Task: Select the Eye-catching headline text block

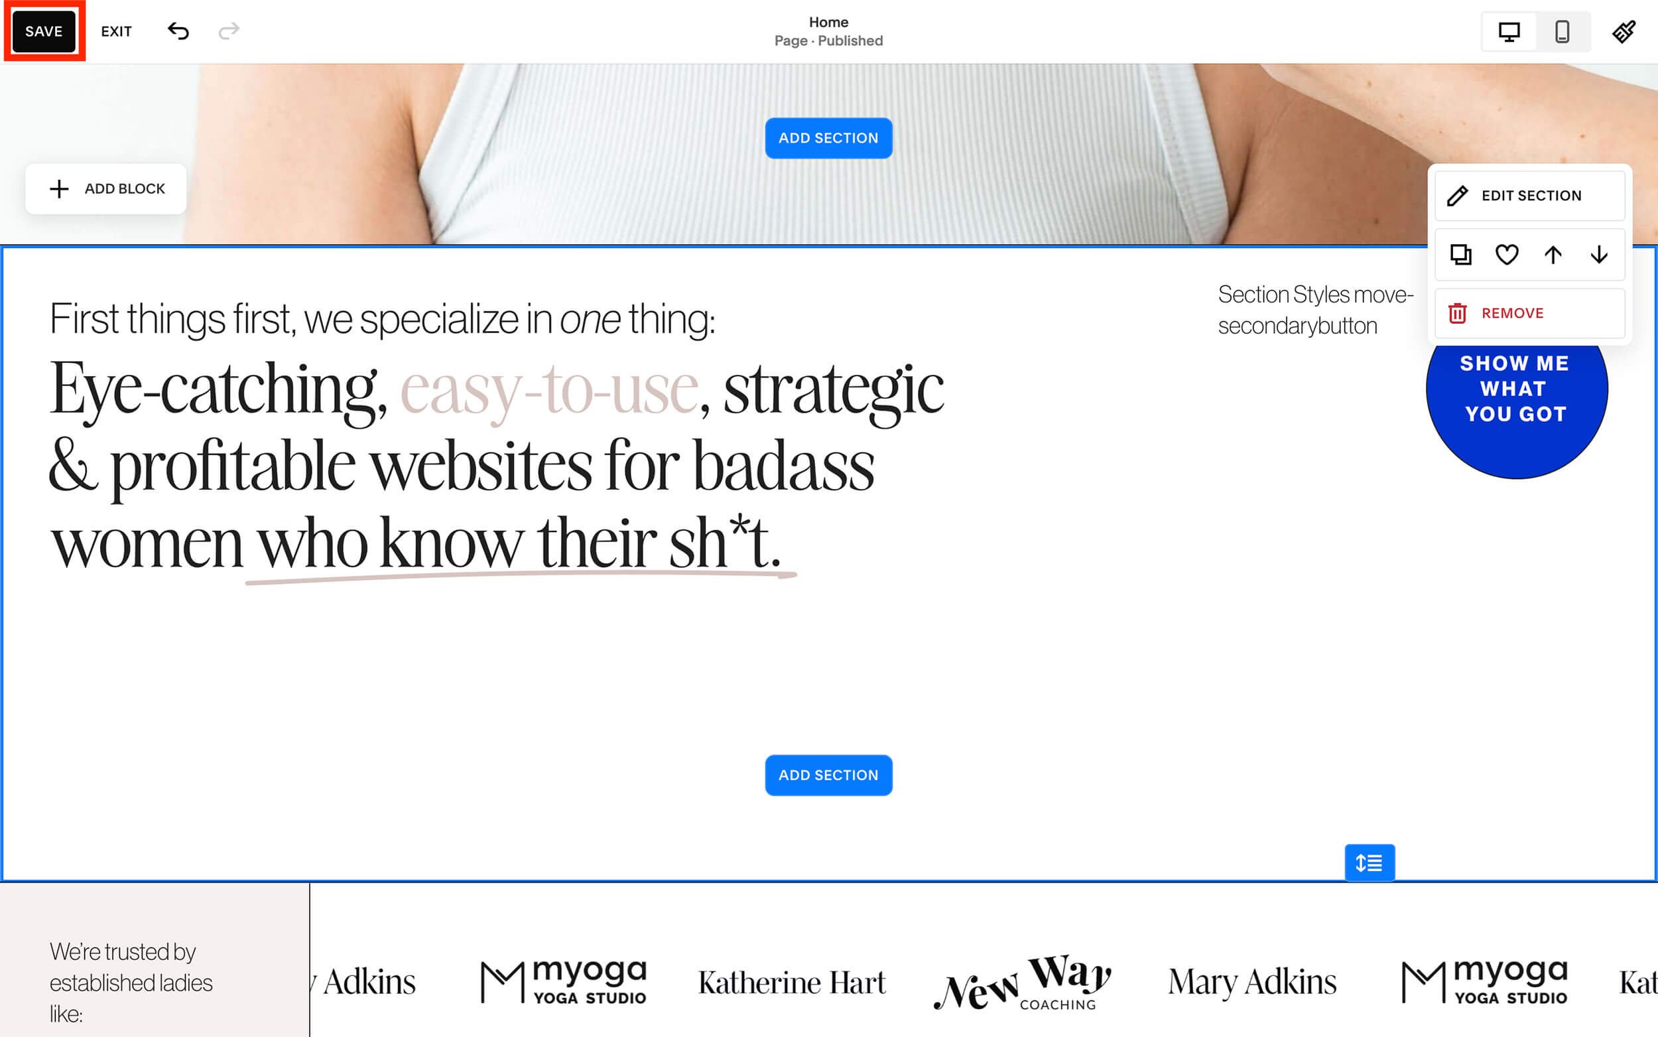Action: coord(497,466)
